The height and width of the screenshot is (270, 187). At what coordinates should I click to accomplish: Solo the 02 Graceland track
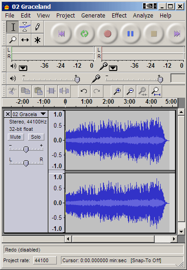pyautogui.click(x=36, y=137)
